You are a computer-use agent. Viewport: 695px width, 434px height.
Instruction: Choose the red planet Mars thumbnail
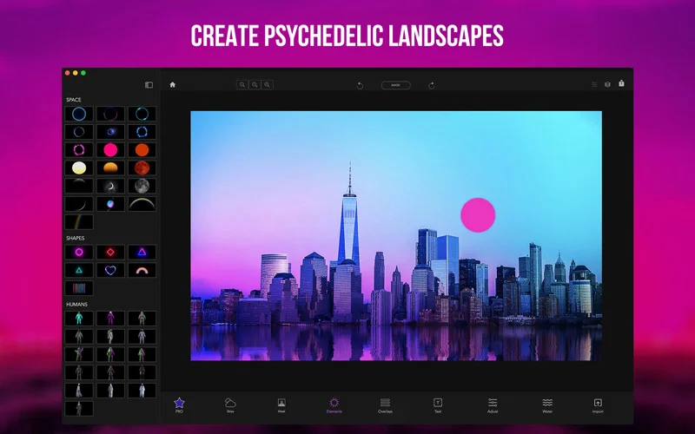(x=142, y=168)
